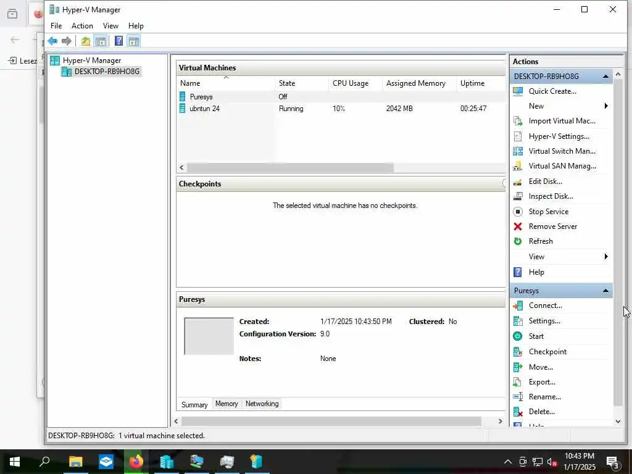Open Virtual SAN Manager
Viewport: 632px width, 474px height.
562,166
